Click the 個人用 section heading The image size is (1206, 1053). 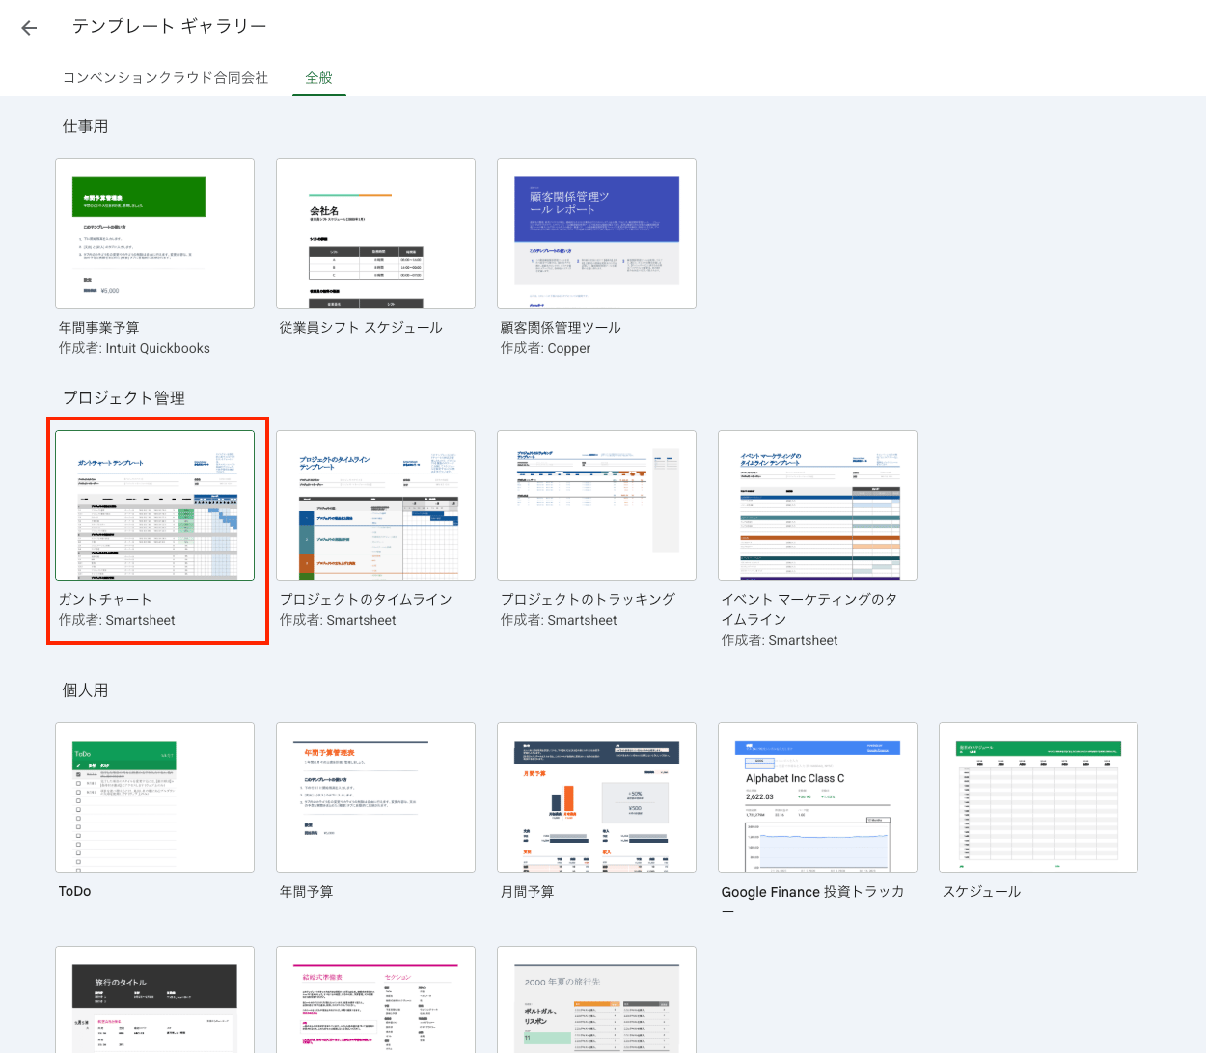point(85,690)
